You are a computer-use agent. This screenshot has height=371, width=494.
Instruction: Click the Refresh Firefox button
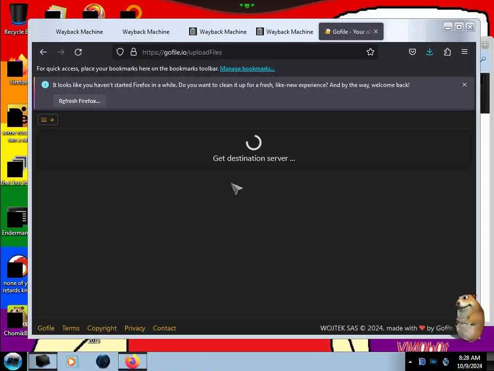click(80, 101)
